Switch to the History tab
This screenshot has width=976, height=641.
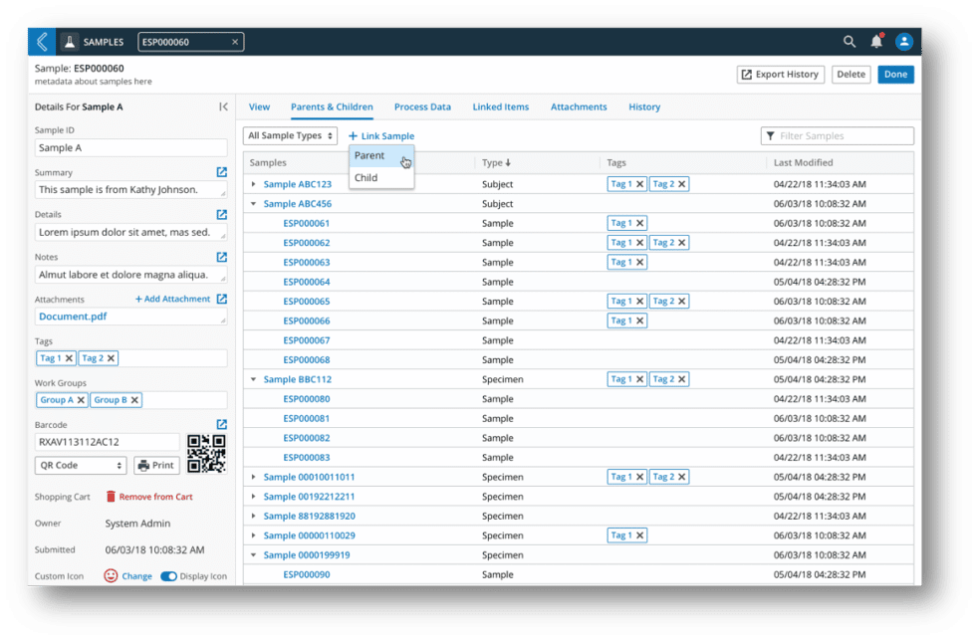643,107
